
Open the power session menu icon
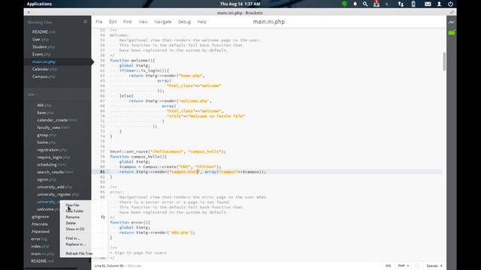[450, 4]
